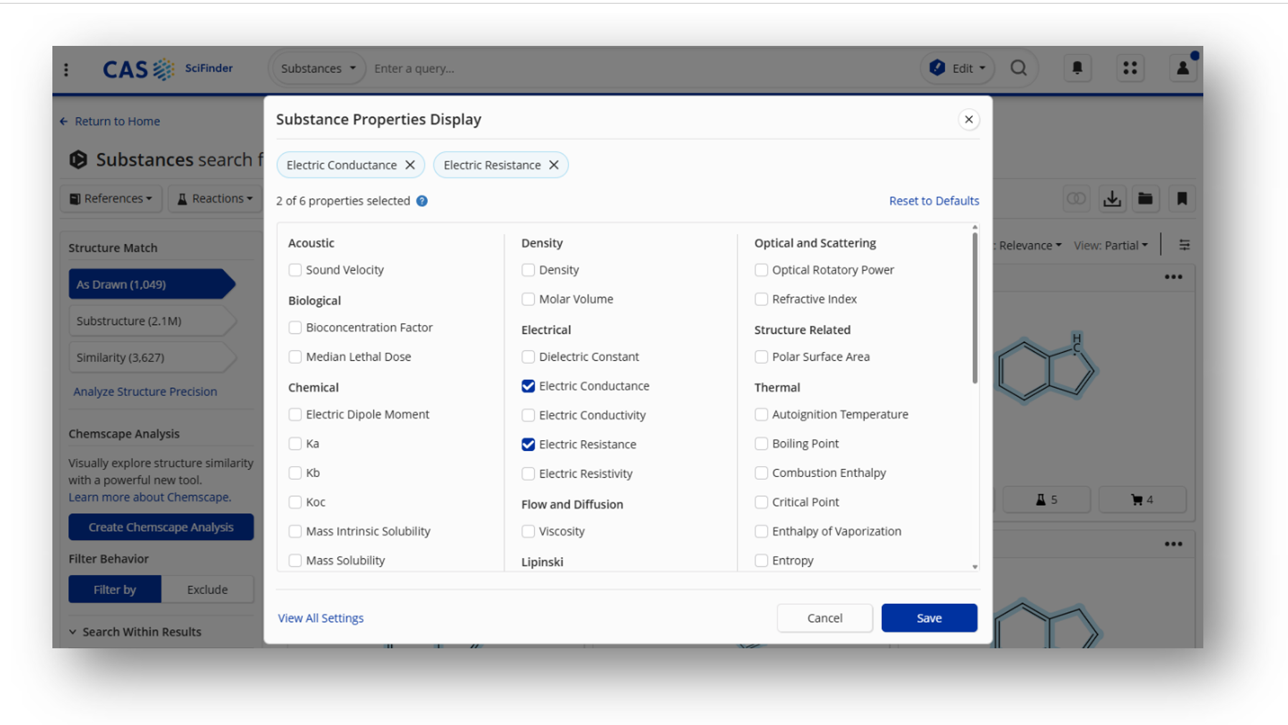The image size is (1288, 725).
Task: Open the View All Settings link
Action: (x=321, y=618)
